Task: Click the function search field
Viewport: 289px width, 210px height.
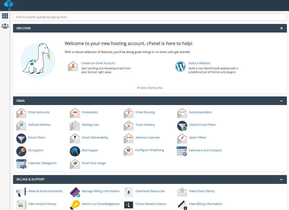Action: tap(150, 17)
